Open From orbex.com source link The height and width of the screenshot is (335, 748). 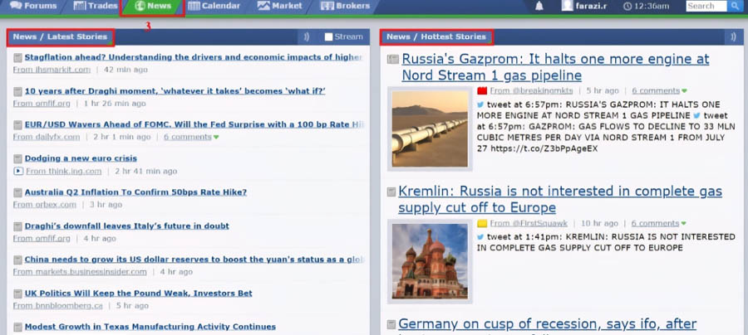(x=44, y=205)
